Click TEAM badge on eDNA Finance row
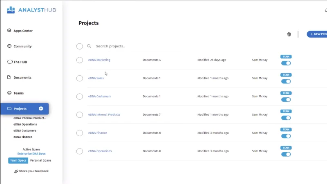Viewport: 327px width, 184px height. (286, 129)
